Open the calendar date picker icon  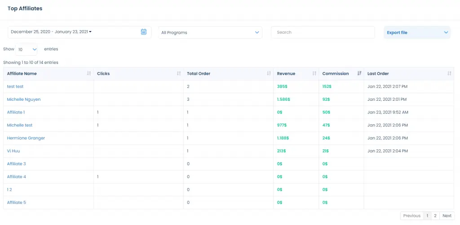(x=143, y=31)
